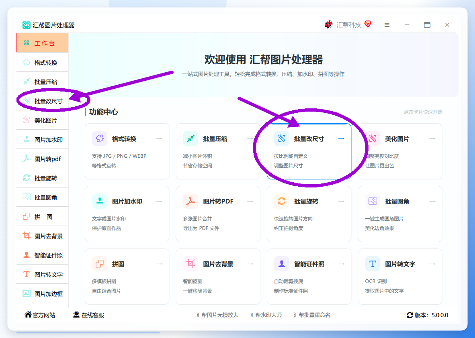This screenshot has height=338, width=475.
Task: Click the arrow on 图片加水印 card
Action: coord(160,201)
